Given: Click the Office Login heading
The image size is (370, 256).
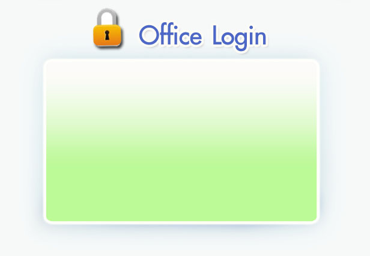Looking at the screenshot, I should tap(203, 37).
